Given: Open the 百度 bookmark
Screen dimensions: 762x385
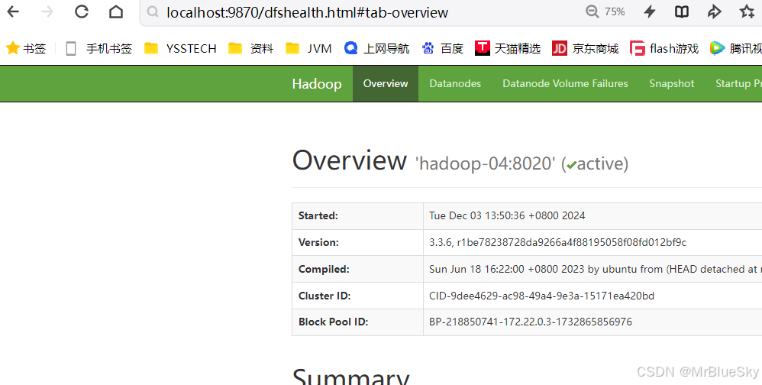Looking at the screenshot, I should coord(443,48).
